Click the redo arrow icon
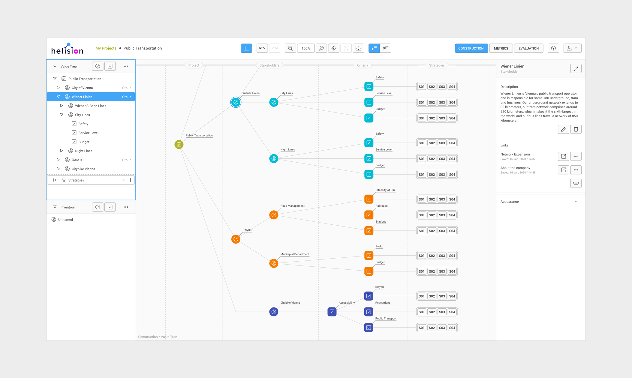 pyautogui.click(x=275, y=48)
